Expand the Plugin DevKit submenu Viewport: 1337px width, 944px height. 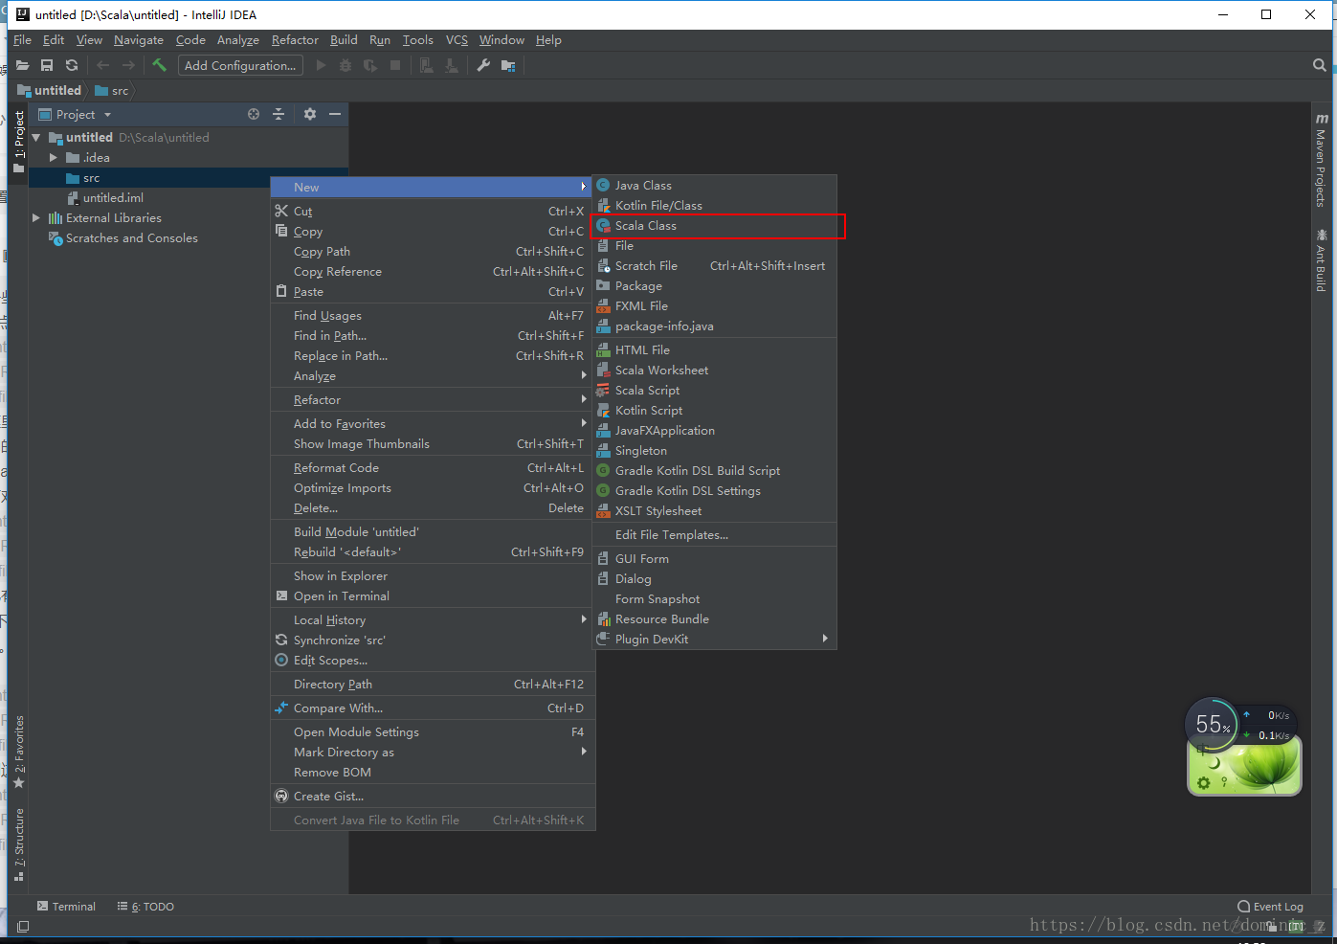pos(714,640)
